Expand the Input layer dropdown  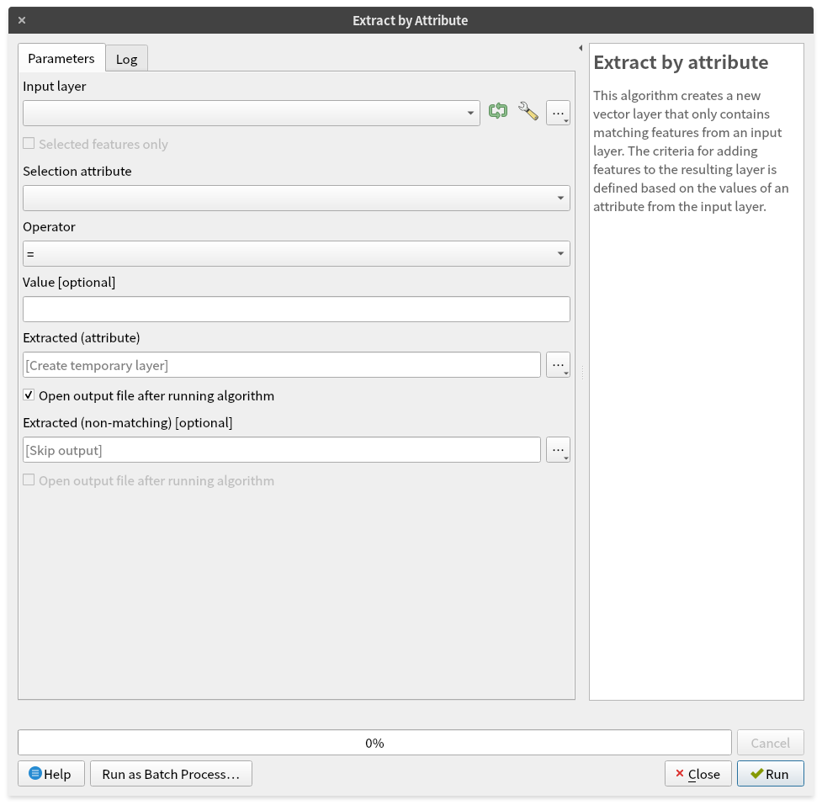[251, 114]
